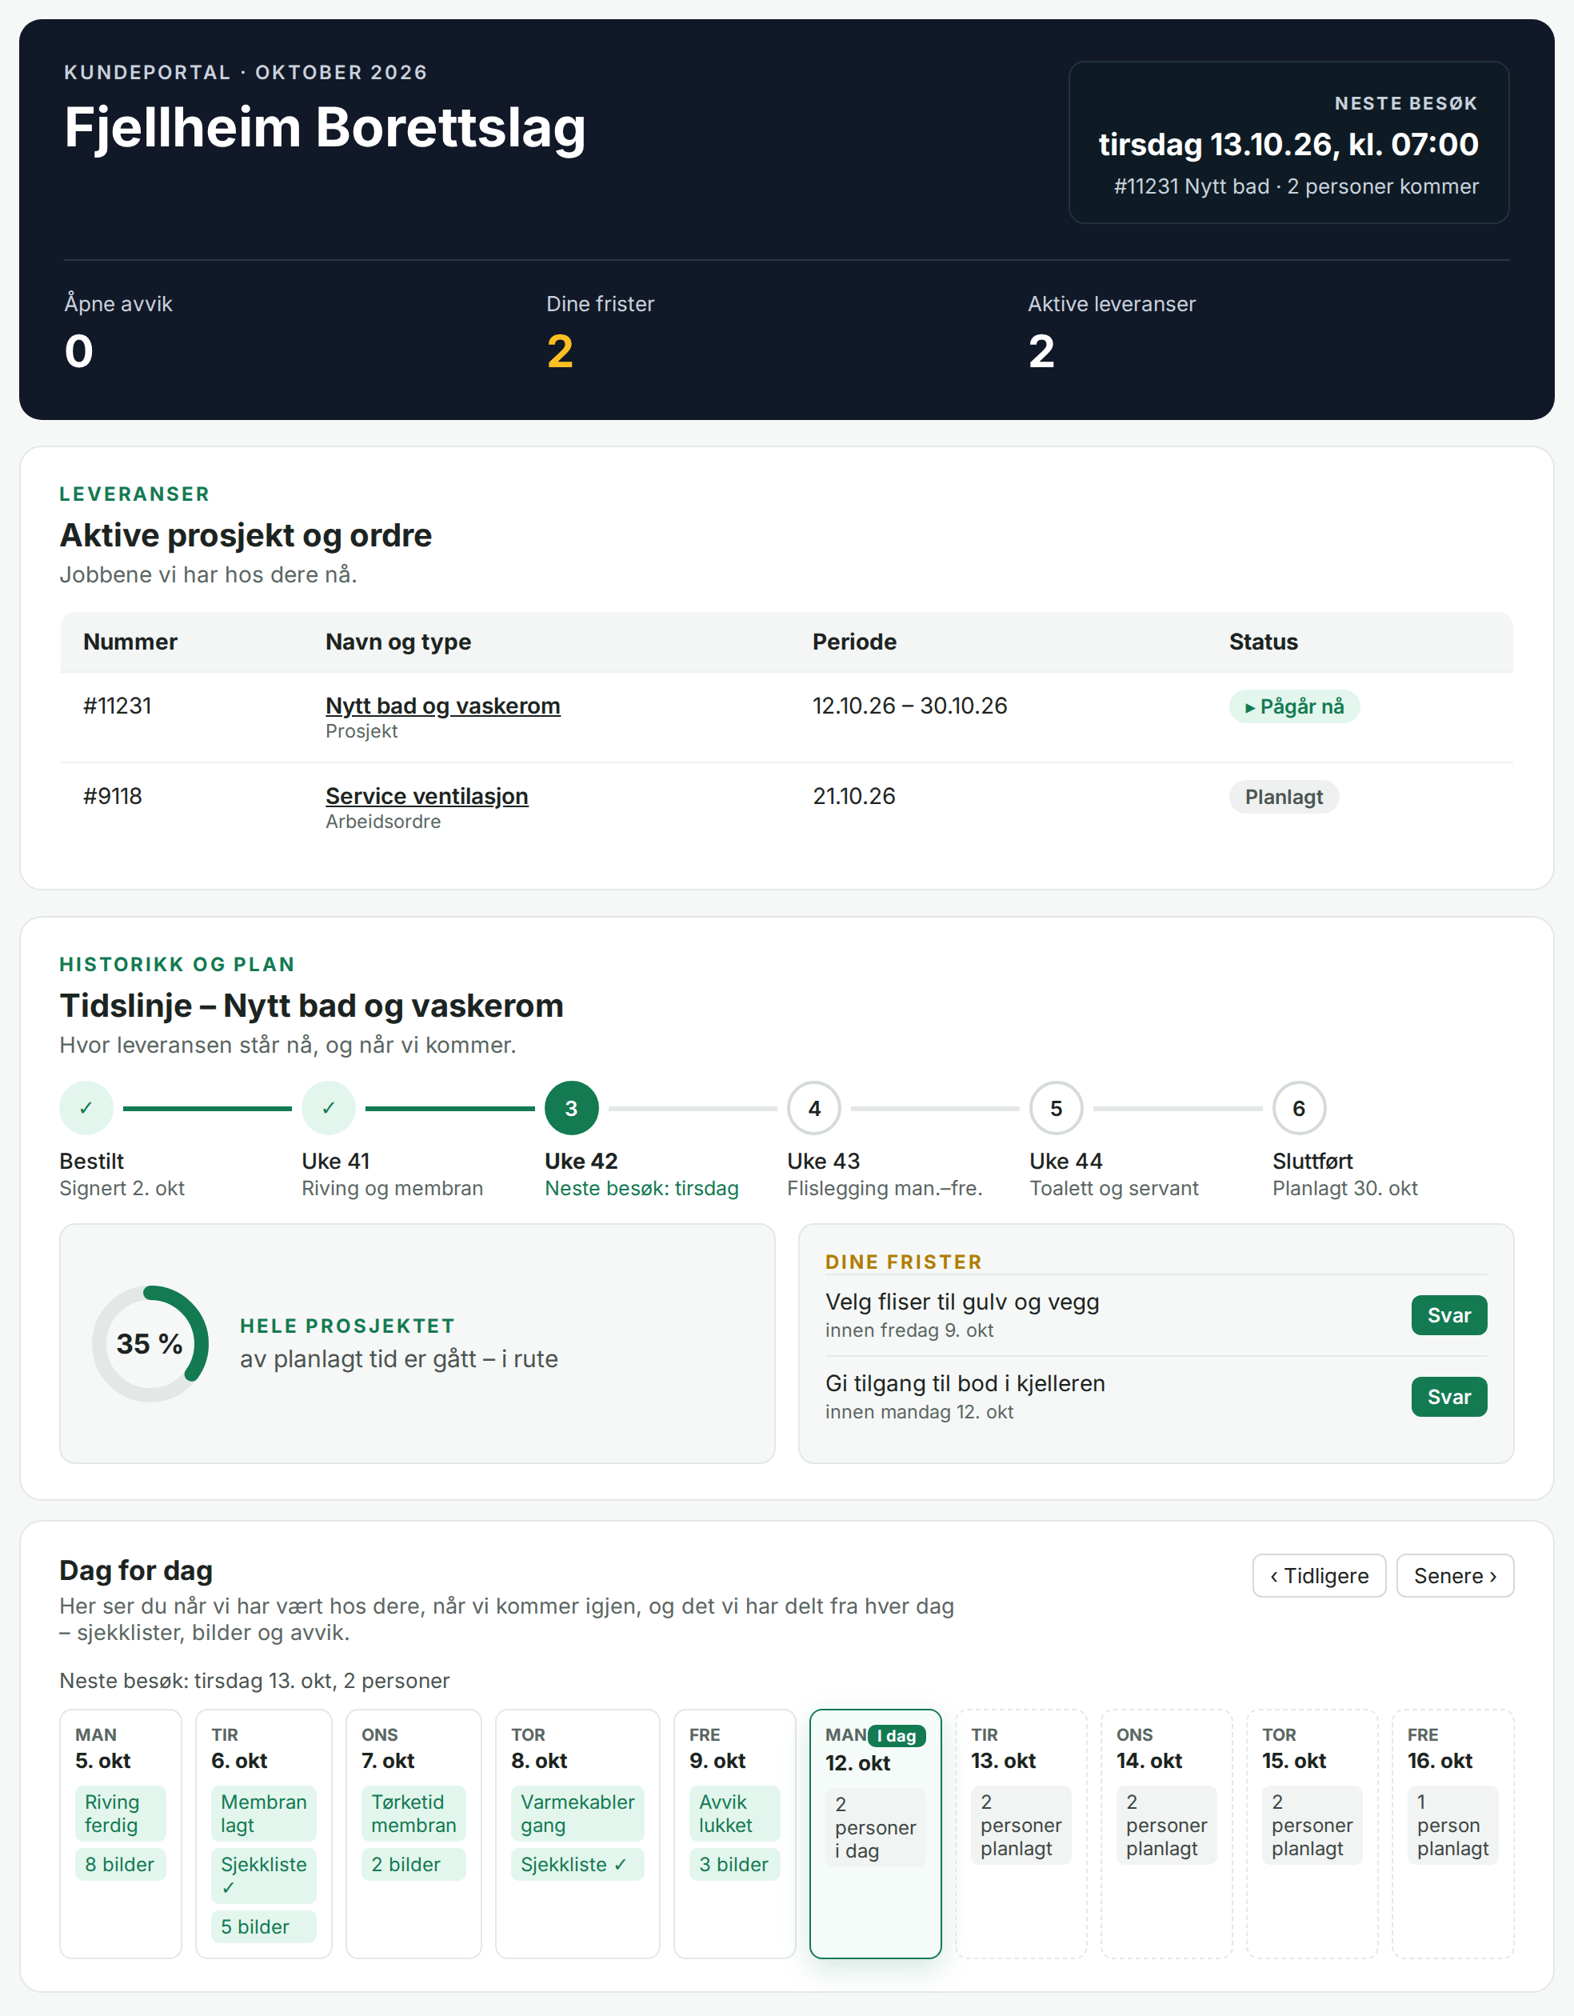
Task: Click the Pågår nå status badge
Action: (1293, 706)
